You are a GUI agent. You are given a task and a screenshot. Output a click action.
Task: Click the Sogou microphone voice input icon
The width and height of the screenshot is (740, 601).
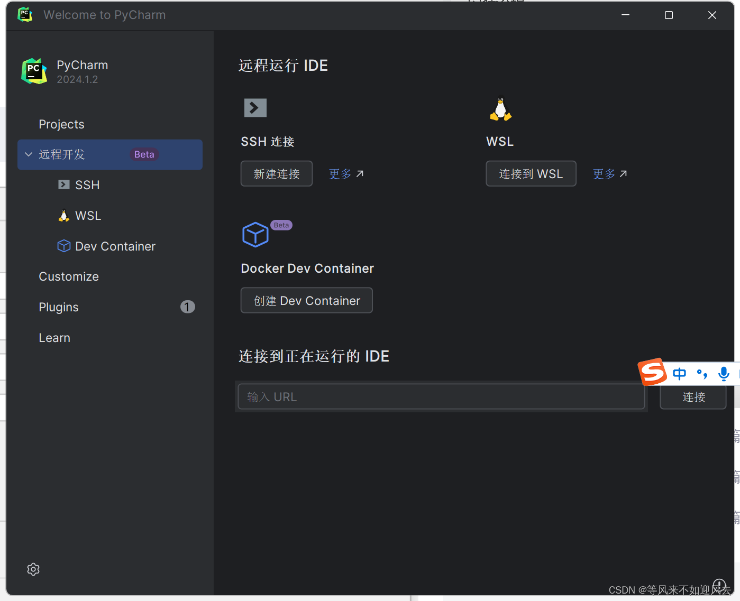(x=724, y=374)
